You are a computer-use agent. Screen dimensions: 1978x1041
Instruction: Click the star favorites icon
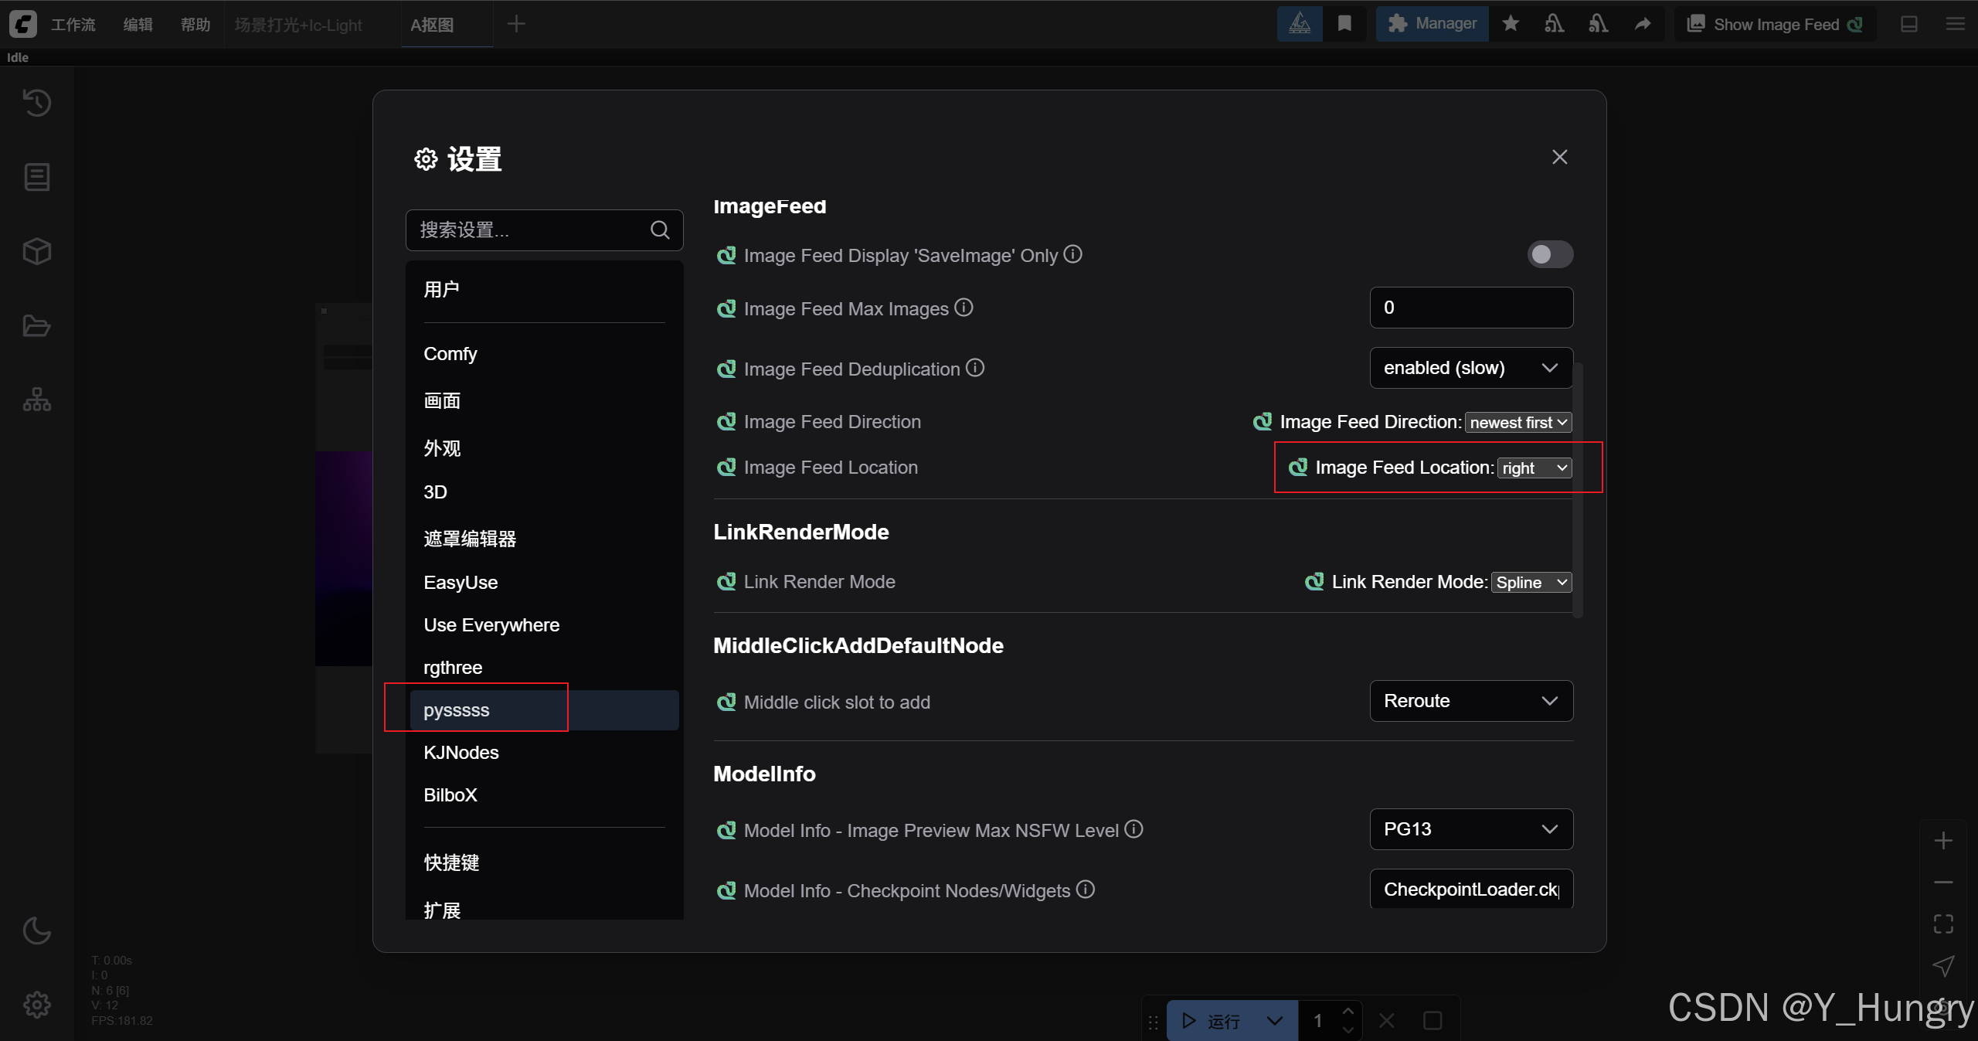1511,24
